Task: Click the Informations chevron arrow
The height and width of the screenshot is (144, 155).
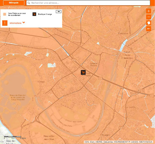Action: point(24,22)
